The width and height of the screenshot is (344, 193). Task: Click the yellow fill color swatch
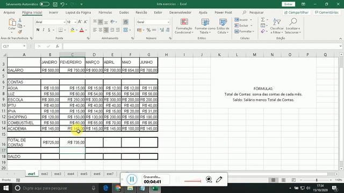[72, 30]
